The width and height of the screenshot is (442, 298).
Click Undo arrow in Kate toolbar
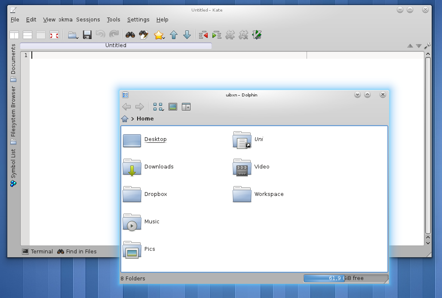[100, 35]
